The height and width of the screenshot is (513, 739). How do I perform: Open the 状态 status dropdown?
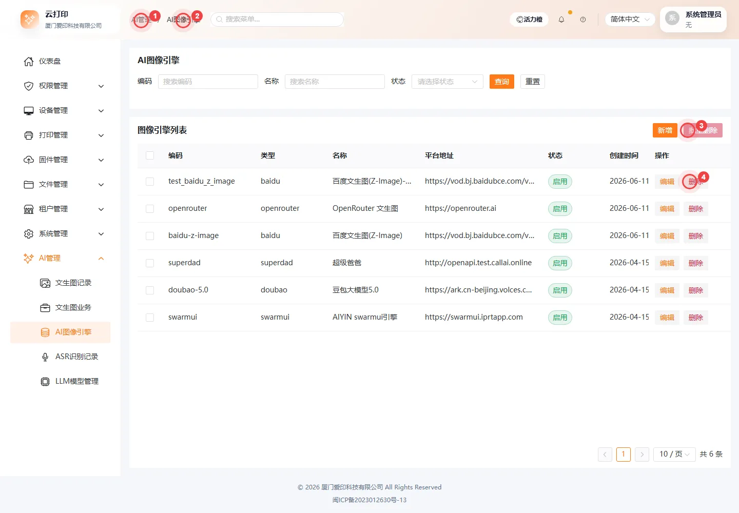(x=448, y=82)
